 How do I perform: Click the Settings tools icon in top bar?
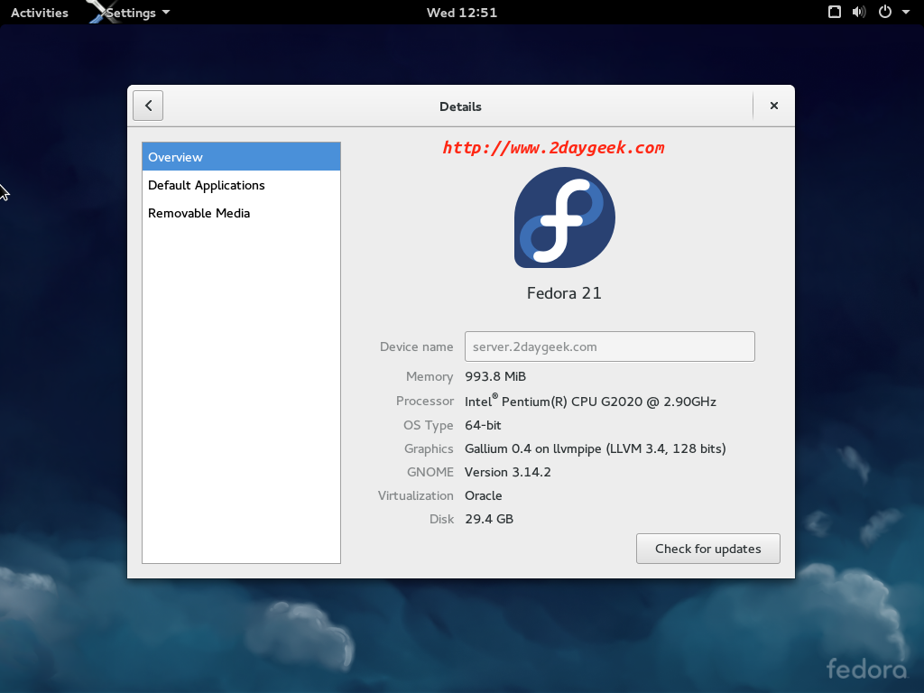coord(99,12)
